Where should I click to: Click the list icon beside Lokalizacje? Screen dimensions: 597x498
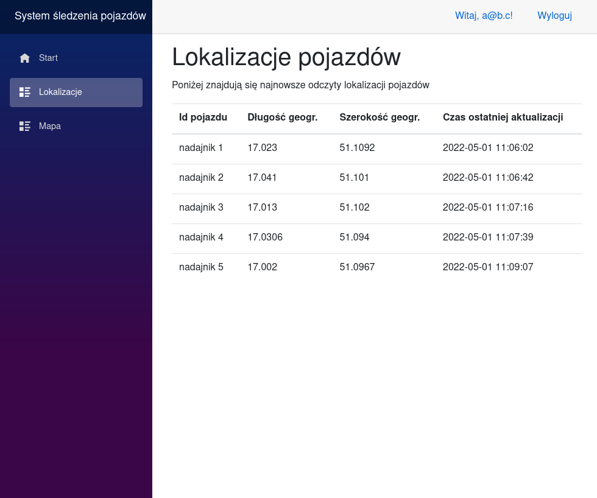[x=25, y=93]
